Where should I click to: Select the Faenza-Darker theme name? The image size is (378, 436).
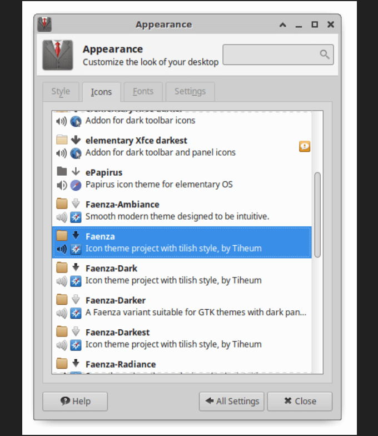click(x=116, y=300)
